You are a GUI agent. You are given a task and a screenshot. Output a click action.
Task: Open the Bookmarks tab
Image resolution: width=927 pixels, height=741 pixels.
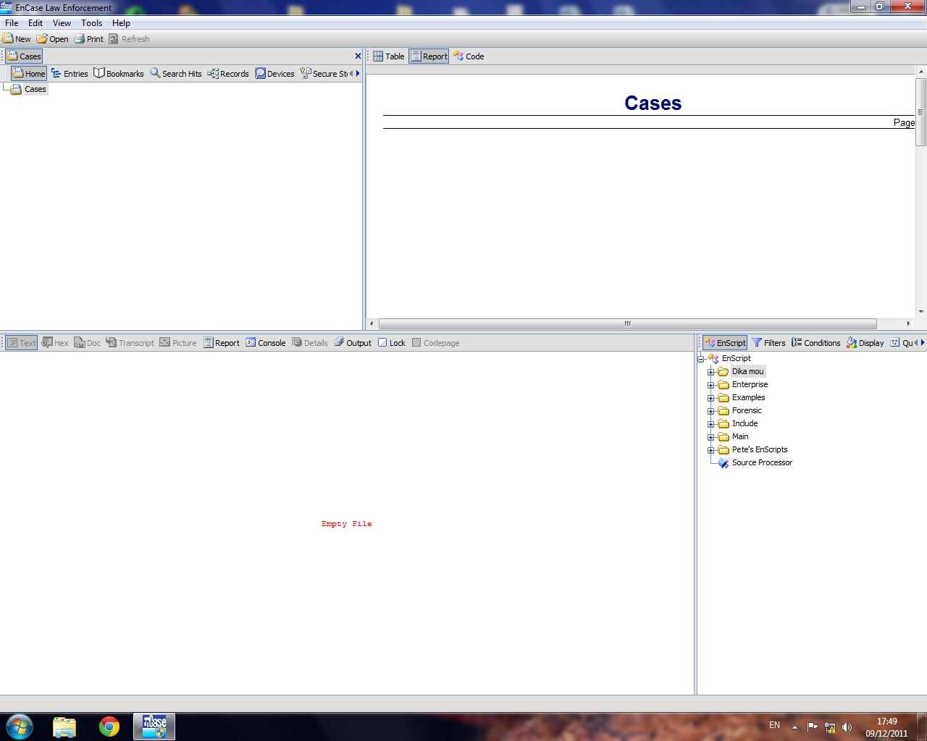pos(119,74)
